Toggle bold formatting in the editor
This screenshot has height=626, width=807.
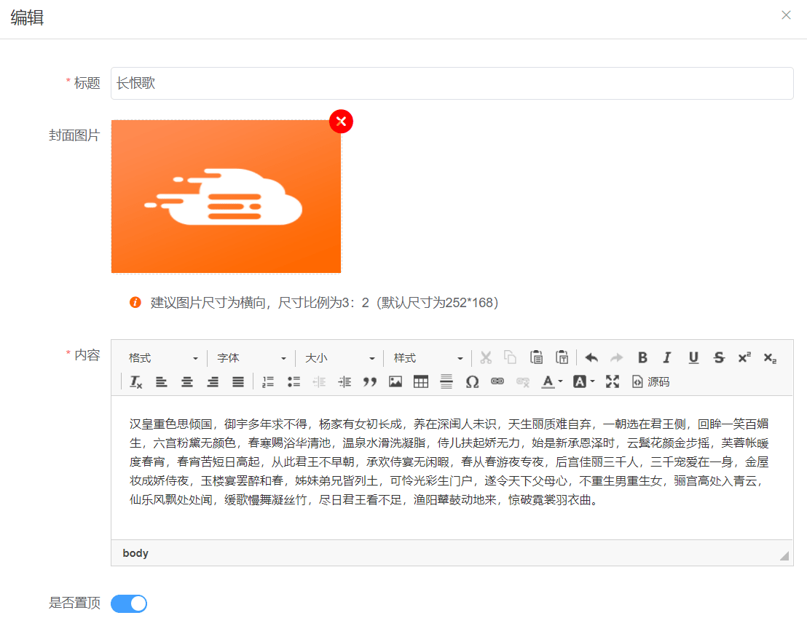coord(642,357)
